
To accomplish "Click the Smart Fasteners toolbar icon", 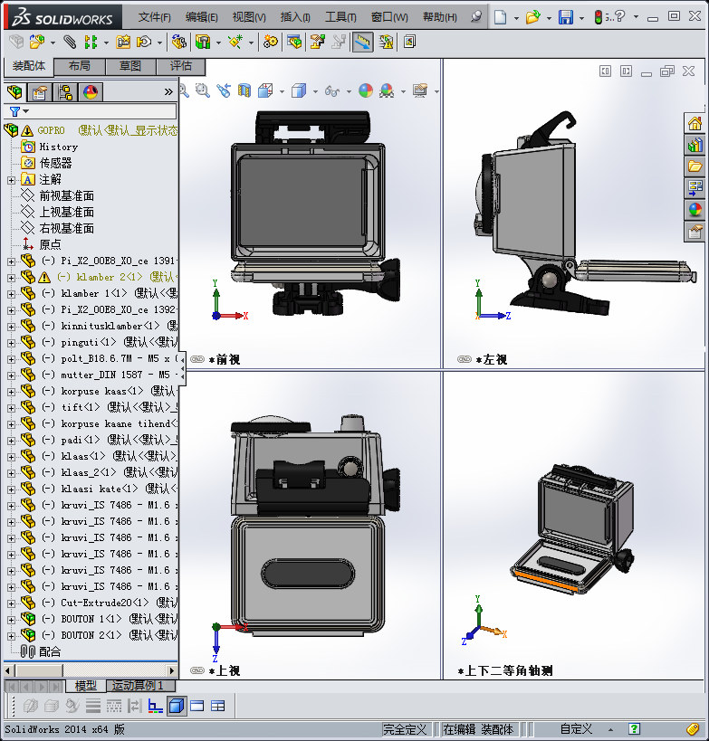I will (x=123, y=42).
